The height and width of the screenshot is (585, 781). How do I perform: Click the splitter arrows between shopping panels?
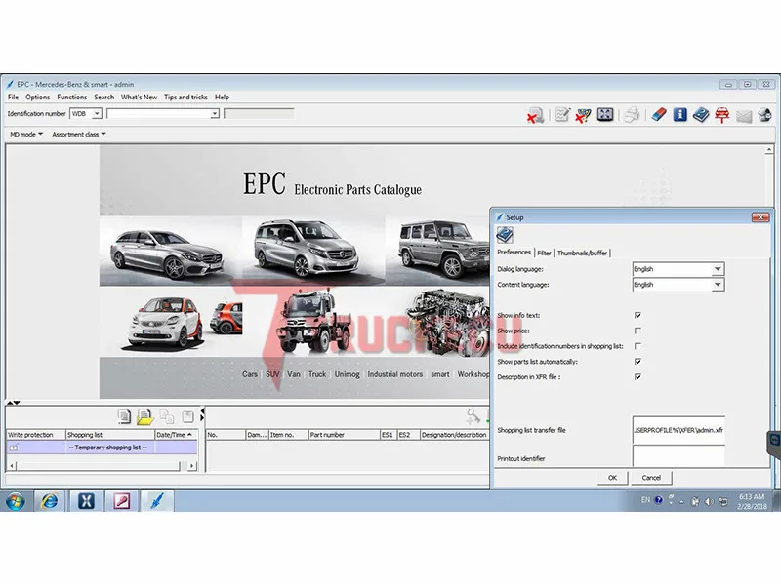coord(202,416)
